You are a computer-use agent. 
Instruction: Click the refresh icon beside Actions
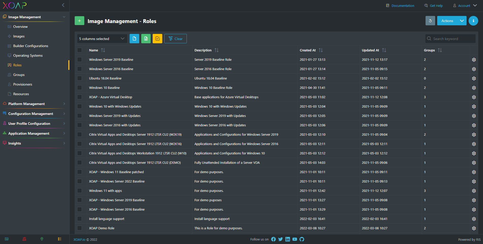[x=430, y=21]
